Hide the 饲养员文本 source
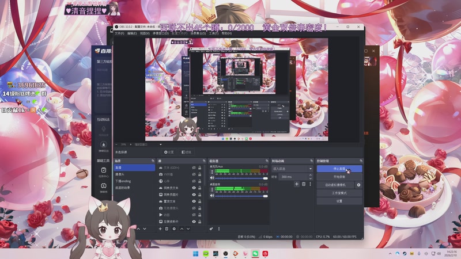The height and width of the screenshot is (259, 461). pos(194,188)
